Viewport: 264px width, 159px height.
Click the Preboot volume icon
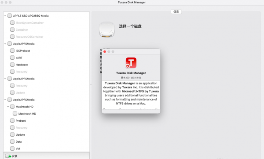pyautogui.click(x=12, y=120)
